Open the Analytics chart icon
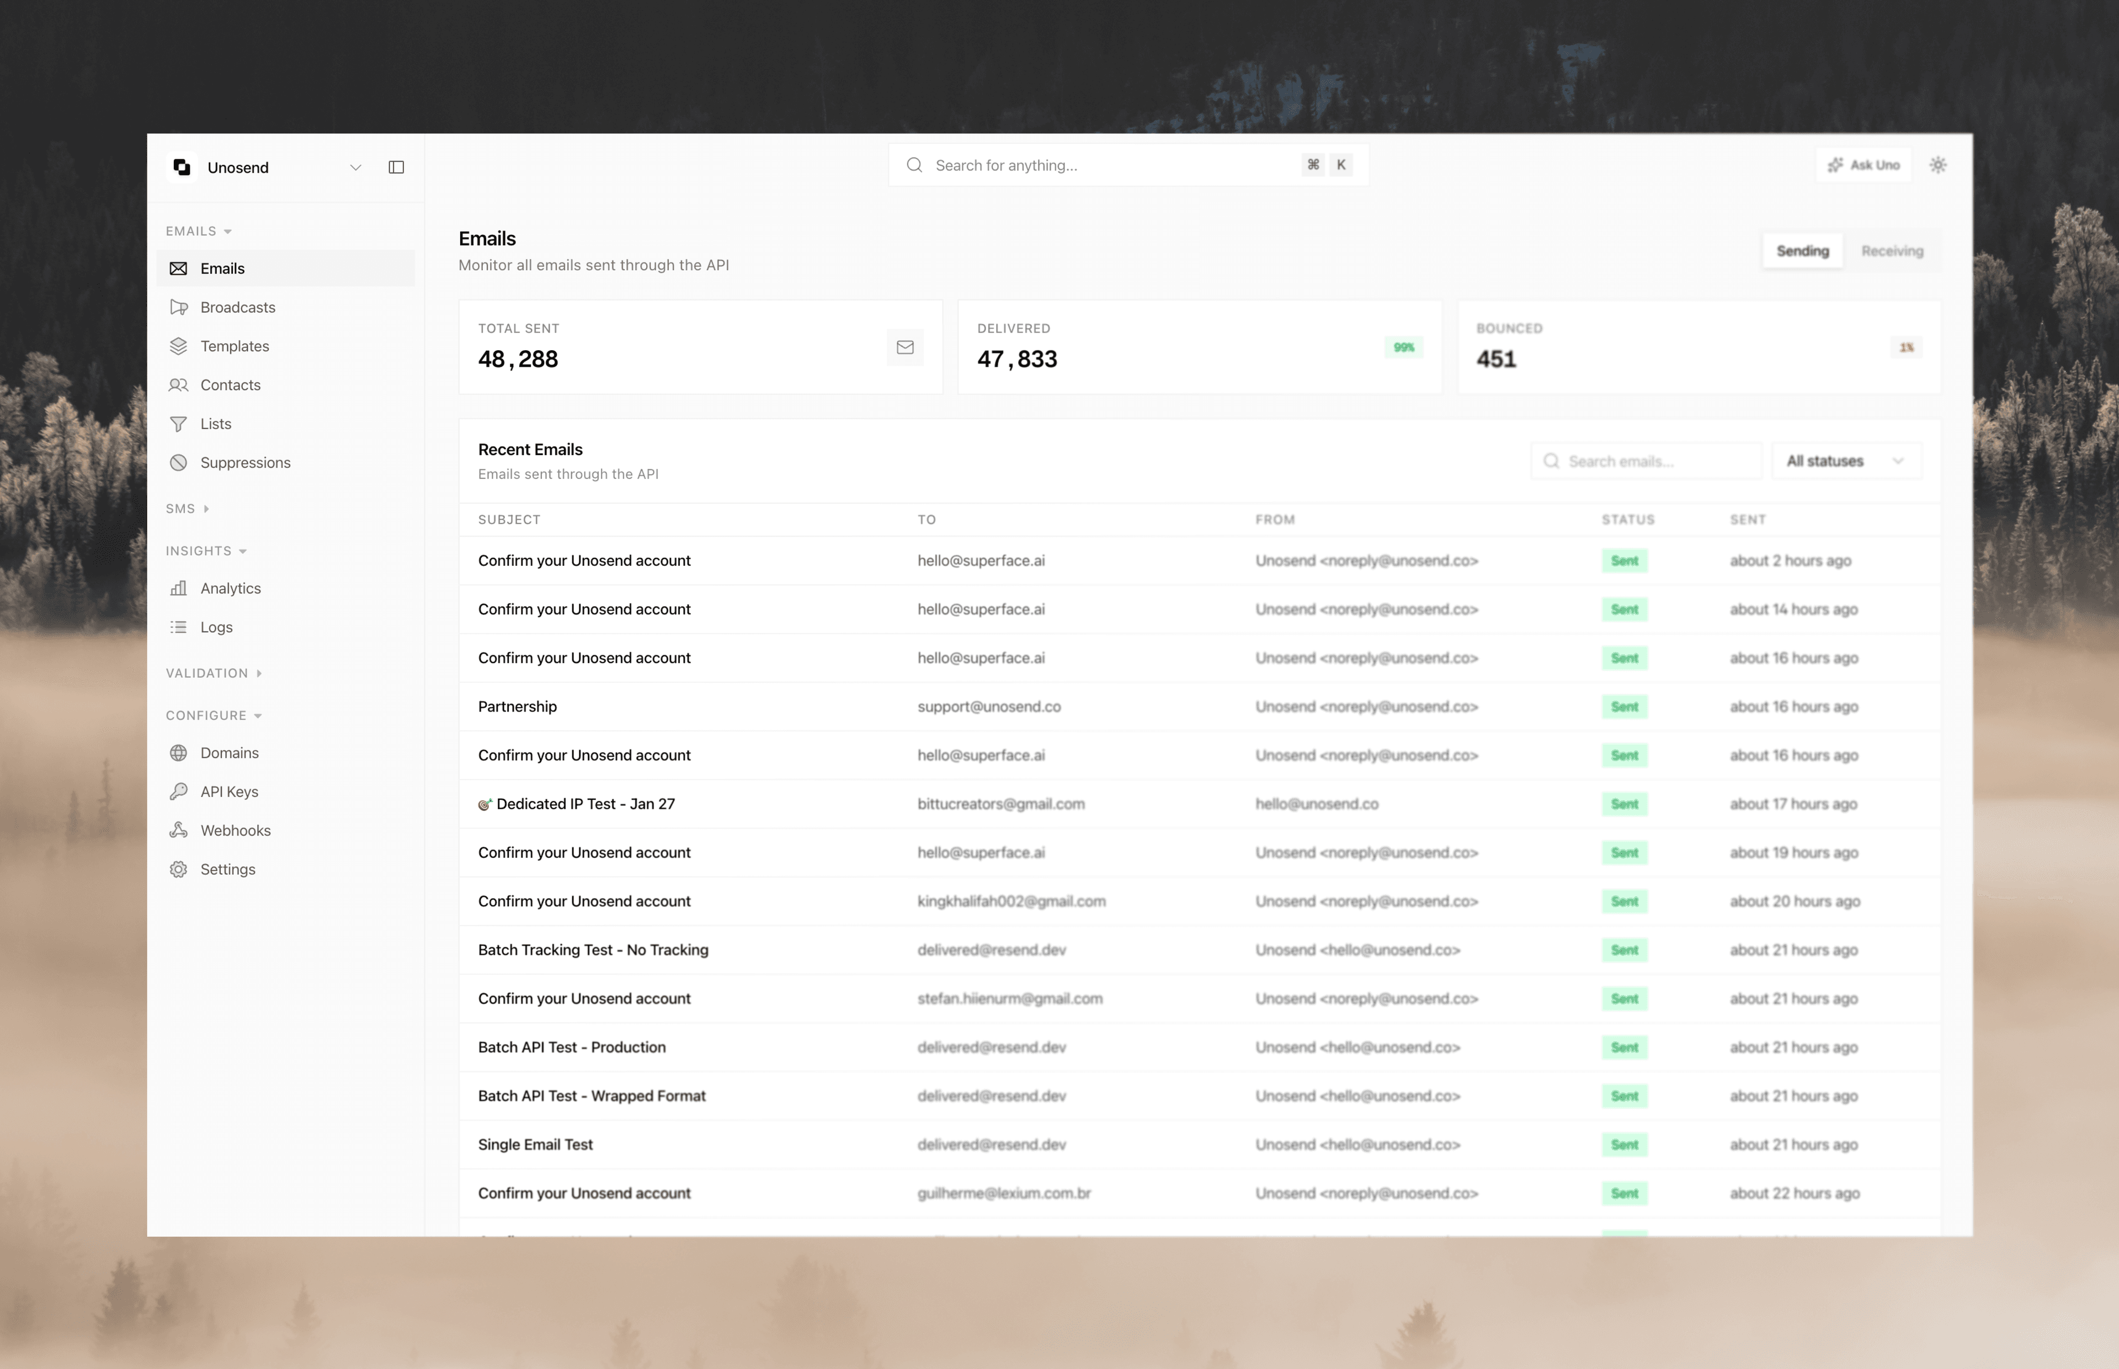Image resolution: width=2119 pixels, height=1369 pixels. click(x=180, y=587)
